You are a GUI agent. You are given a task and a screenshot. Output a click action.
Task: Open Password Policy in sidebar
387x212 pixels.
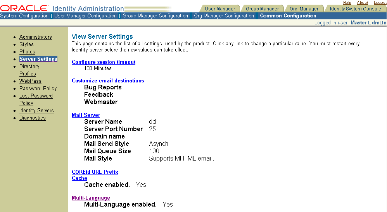[38, 88]
